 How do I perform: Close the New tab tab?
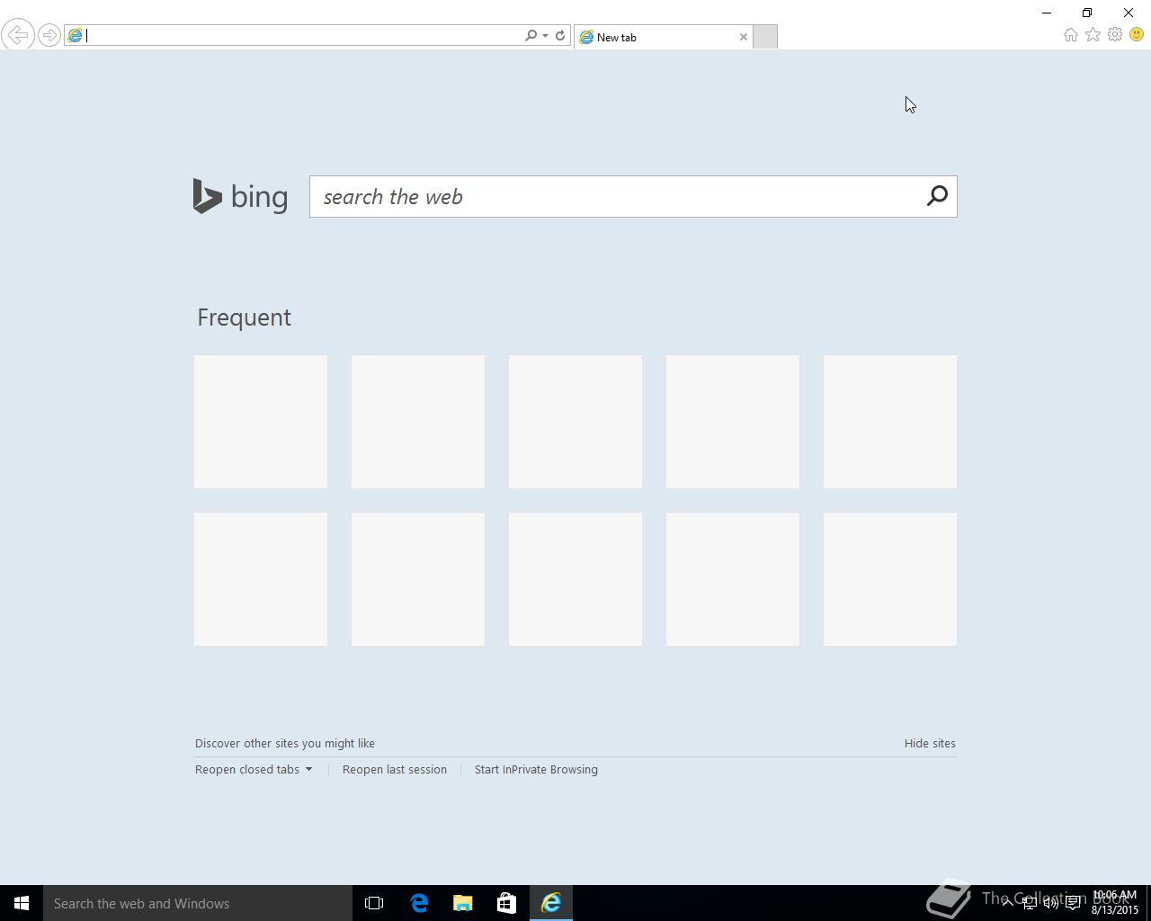(744, 37)
